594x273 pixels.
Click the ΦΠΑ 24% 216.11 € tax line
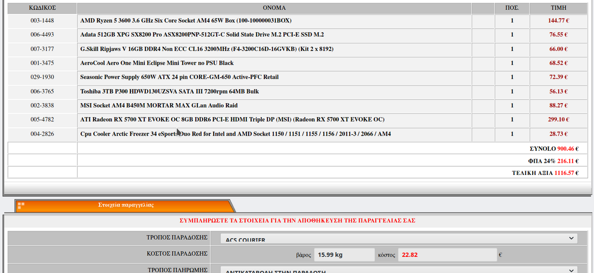click(554, 161)
